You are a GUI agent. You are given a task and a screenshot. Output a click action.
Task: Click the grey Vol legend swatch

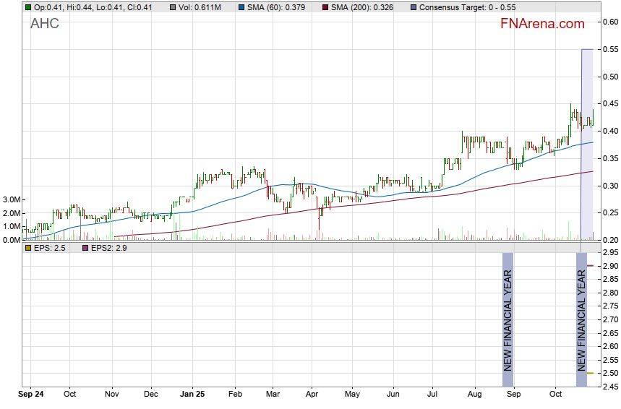165,7
